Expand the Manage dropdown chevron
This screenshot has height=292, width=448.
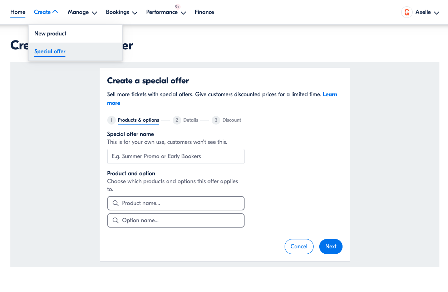pyautogui.click(x=94, y=13)
